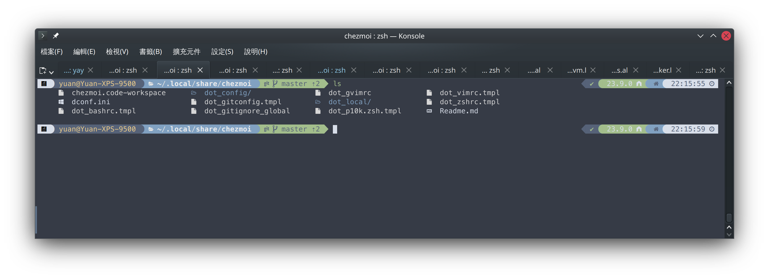
Task: Expand the new tab profile dropdown arrow
Action: click(x=51, y=72)
